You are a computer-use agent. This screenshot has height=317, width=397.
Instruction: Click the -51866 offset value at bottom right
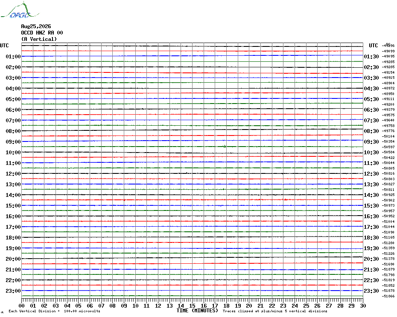(x=388, y=296)
